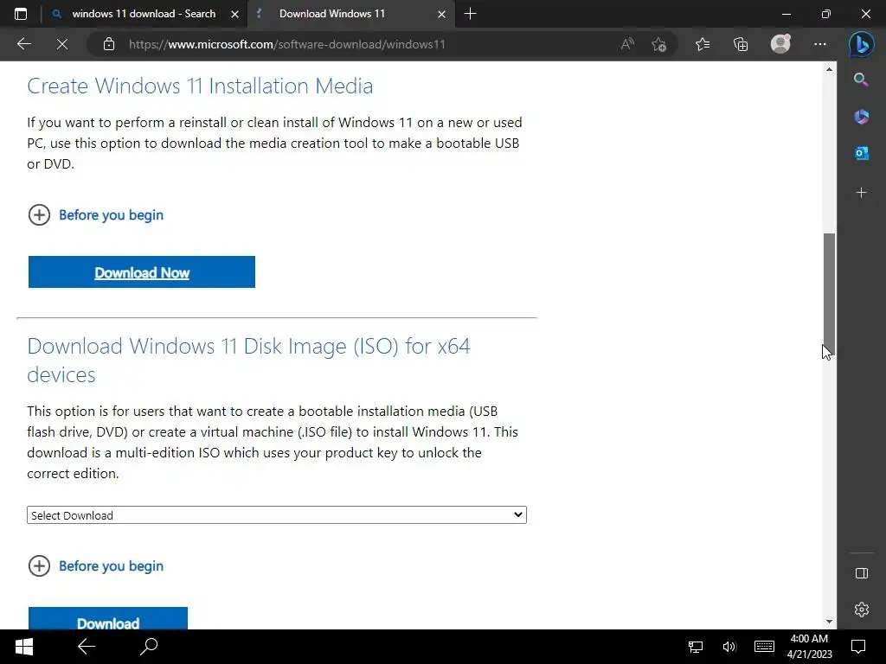Open volume control tray icon
This screenshot has height=664, width=886.
point(729,647)
